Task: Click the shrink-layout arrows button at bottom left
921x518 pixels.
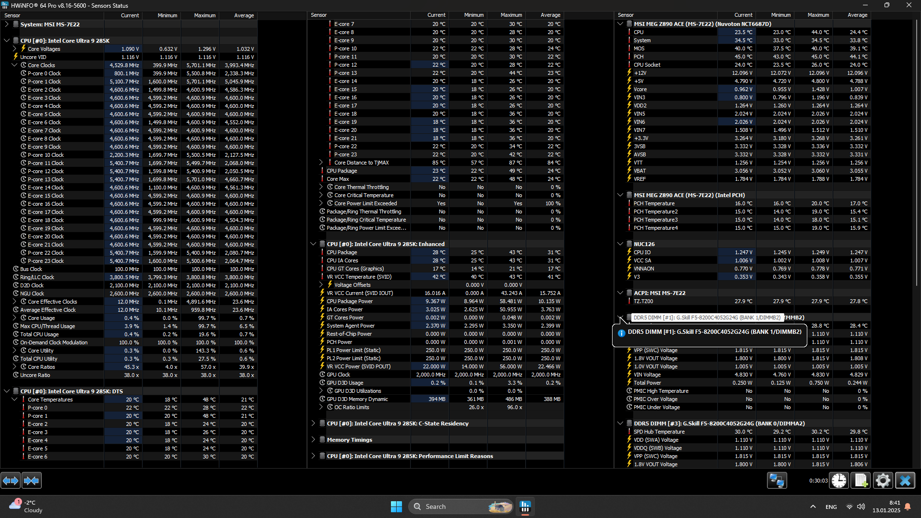Action: pyautogui.click(x=31, y=480)
